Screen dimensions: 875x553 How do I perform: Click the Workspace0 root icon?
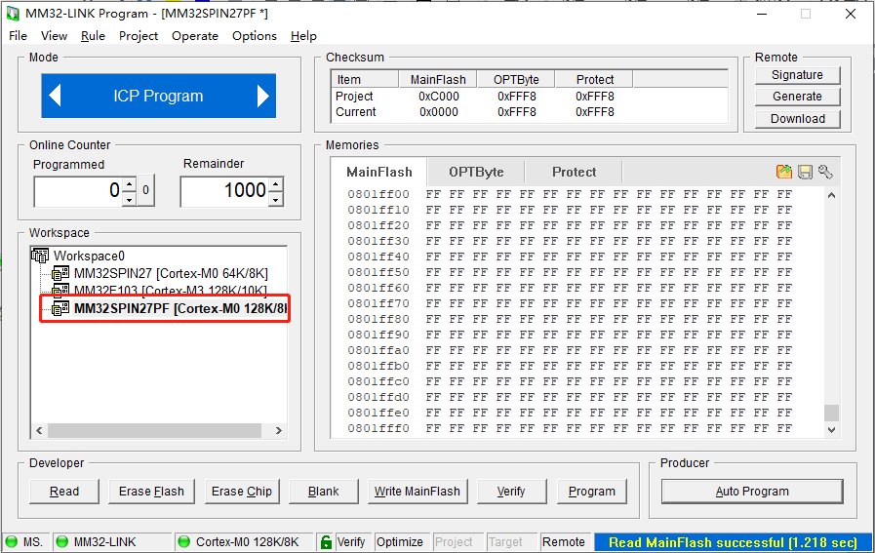point(40,256)
